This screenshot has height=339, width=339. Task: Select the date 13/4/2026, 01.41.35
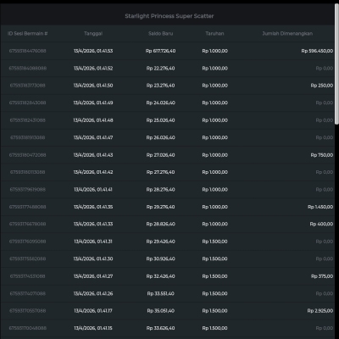93,207
